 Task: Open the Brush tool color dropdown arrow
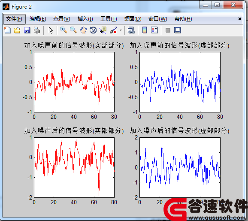tap(121, 30)
